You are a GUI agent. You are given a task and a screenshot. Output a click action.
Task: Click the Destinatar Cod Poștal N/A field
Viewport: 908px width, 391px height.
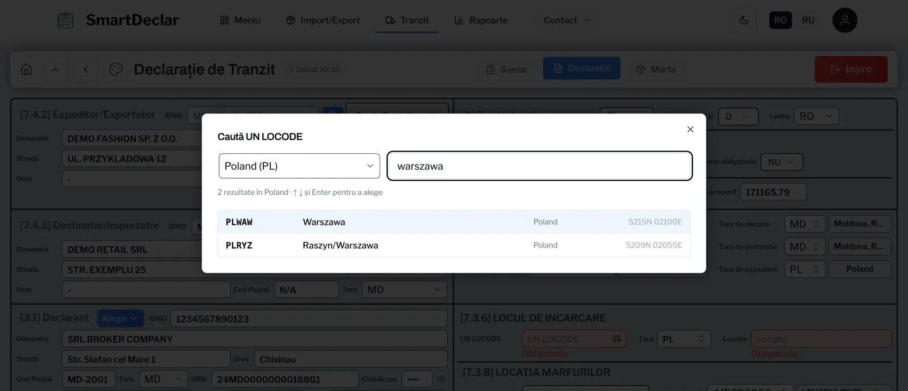pos(306,289)
